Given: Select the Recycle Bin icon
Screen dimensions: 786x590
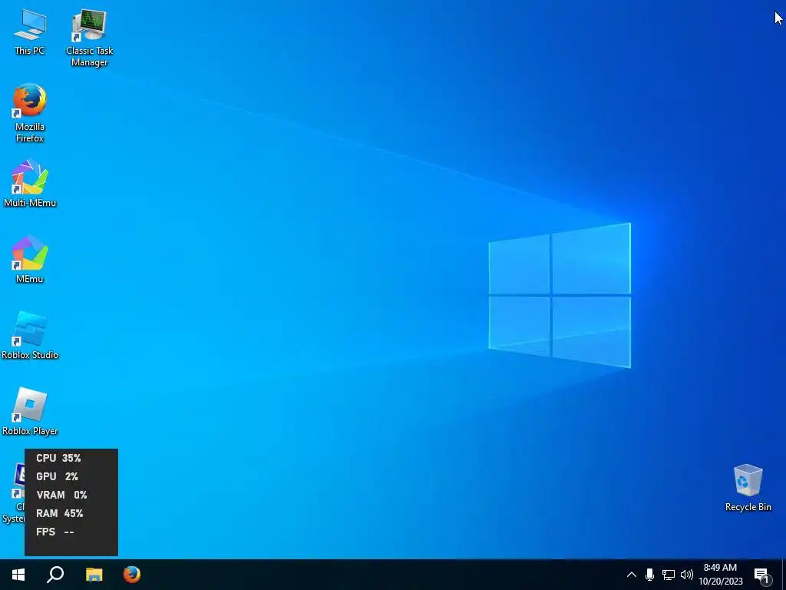Looking at the screenshot, I should tap(748, 488).
